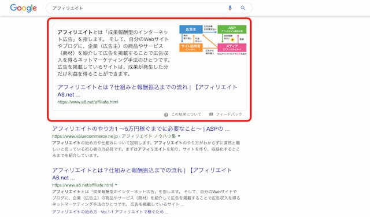Click the a8.net organic result description snippet
The image size is (370, 217).
click(146, 198)
